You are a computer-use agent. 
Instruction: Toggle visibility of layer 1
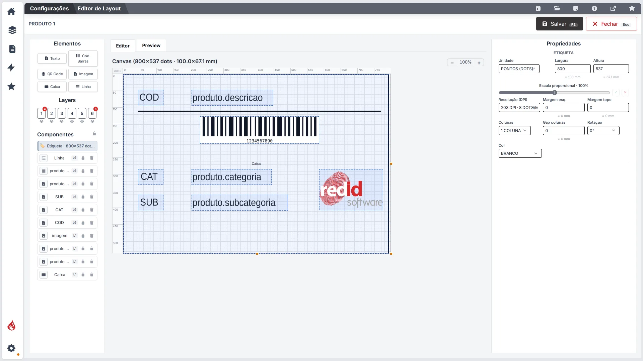point(41,121)
